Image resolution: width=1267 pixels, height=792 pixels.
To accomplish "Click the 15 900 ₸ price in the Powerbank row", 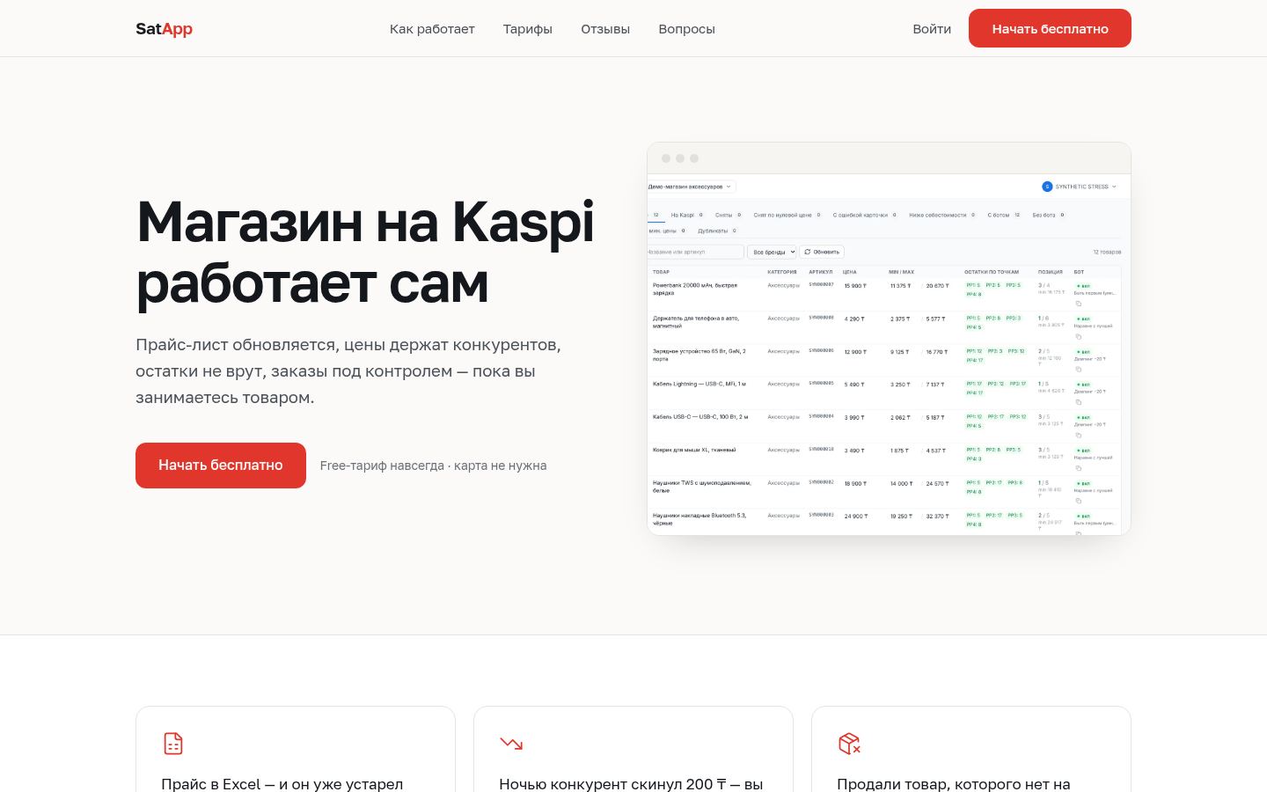I will tap(855, 286).
